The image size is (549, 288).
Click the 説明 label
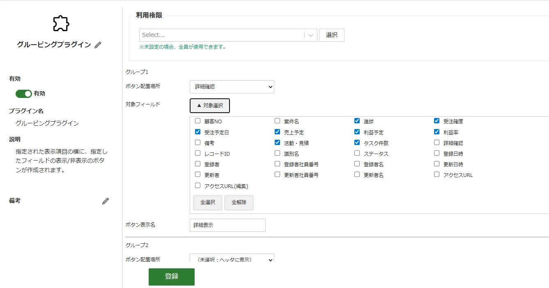coord(15,139)
